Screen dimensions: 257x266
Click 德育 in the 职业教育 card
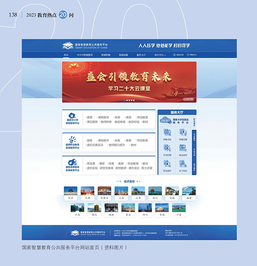coord(90,140)
